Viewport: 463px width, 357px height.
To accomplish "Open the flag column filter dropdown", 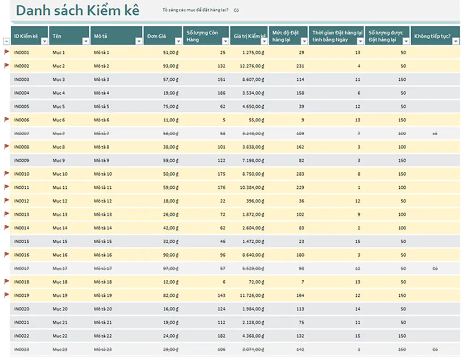I will click(x=6, y=41).
